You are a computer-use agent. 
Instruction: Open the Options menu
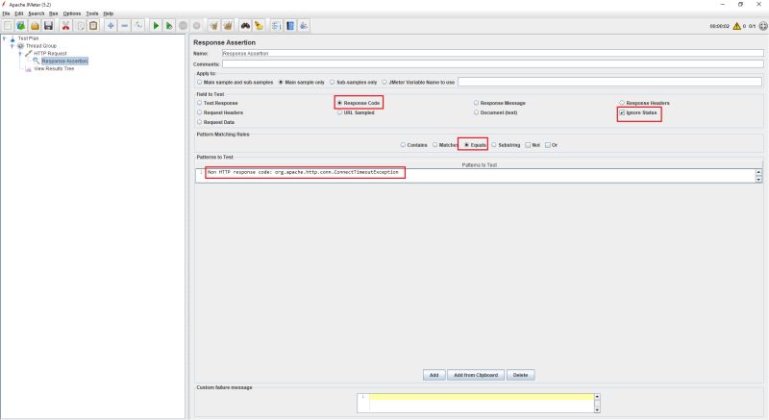tap(72, 13)
